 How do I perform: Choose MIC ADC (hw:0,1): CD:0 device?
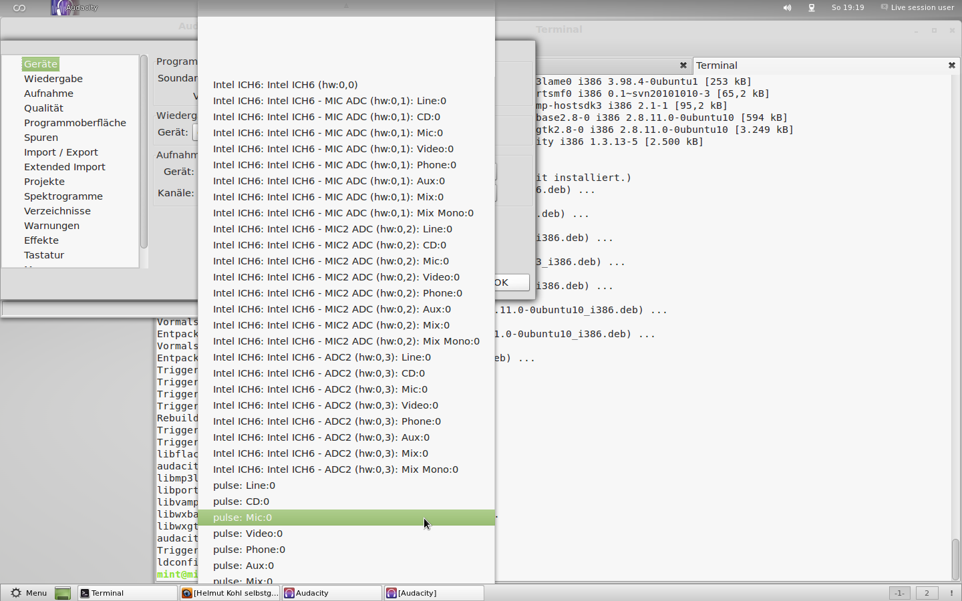pyautogui.click(x=346, y=117)
